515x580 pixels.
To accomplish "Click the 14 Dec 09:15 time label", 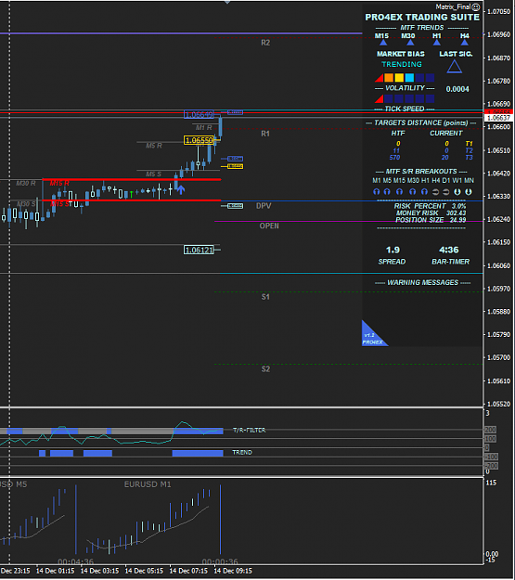I will click(x=233, y=571).
